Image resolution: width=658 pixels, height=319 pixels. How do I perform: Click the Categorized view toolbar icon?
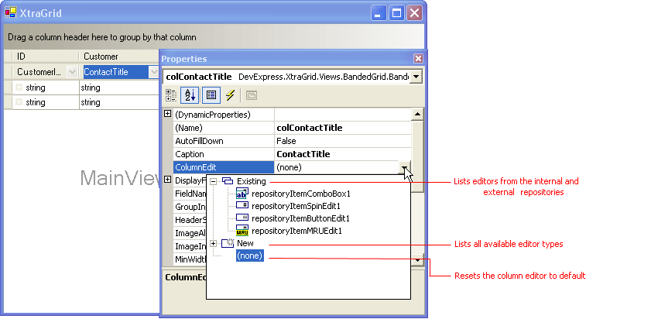click(171, 95)
